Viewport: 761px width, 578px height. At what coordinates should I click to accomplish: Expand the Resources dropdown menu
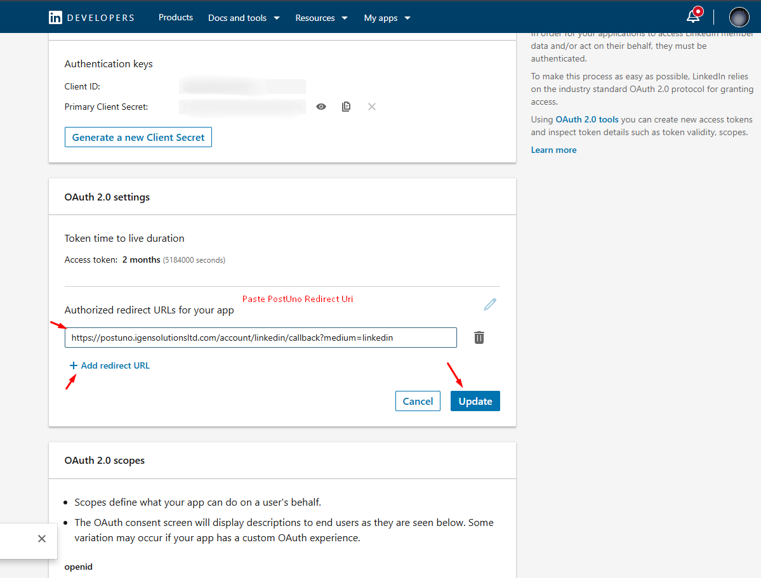tap(321, 18)
